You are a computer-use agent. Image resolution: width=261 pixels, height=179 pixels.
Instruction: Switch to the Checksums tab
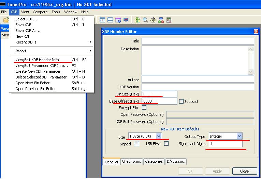(131, 162)
